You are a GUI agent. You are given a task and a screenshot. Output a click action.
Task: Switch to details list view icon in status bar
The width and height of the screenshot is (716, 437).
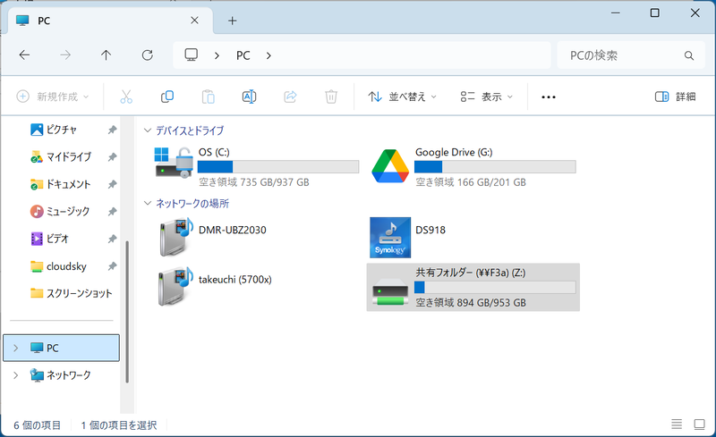click(677, 424)
